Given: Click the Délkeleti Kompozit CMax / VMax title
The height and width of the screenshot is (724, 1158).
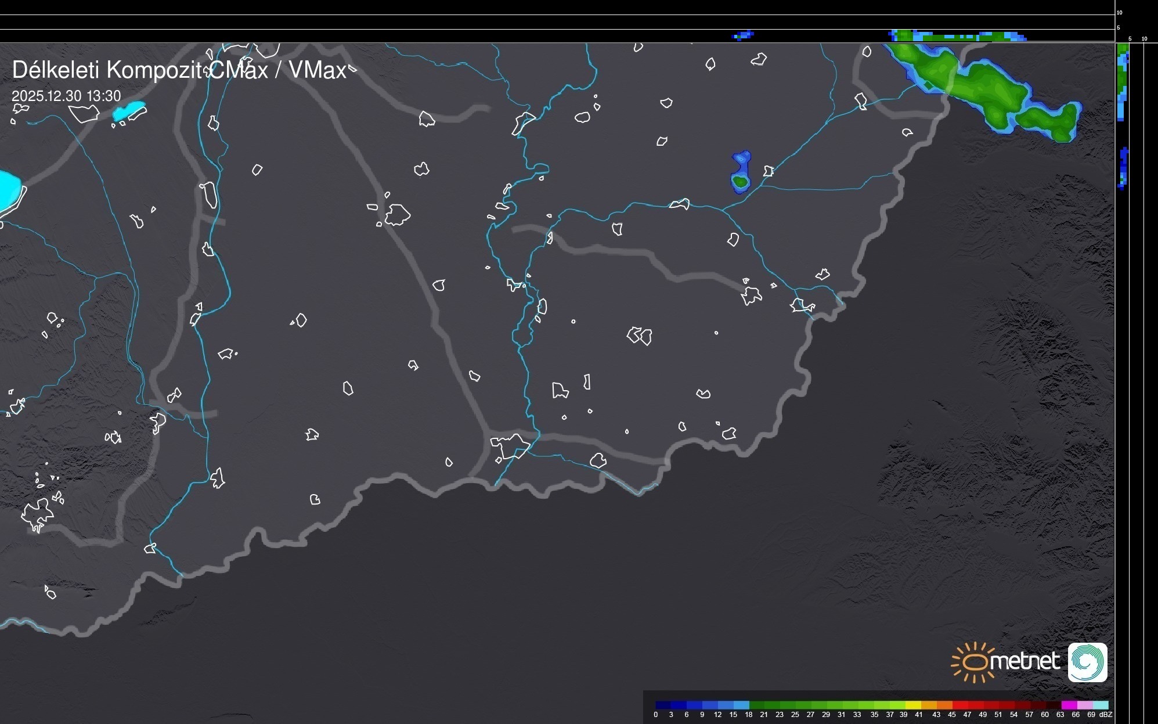Looking at the screenshot, I should (x=179, y=70).
